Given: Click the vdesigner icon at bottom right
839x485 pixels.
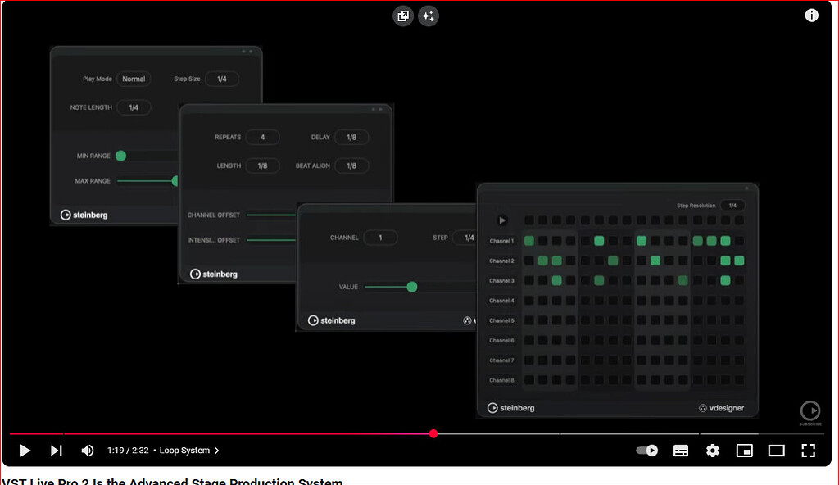Looking at the screenshot, I should point(702,407).
